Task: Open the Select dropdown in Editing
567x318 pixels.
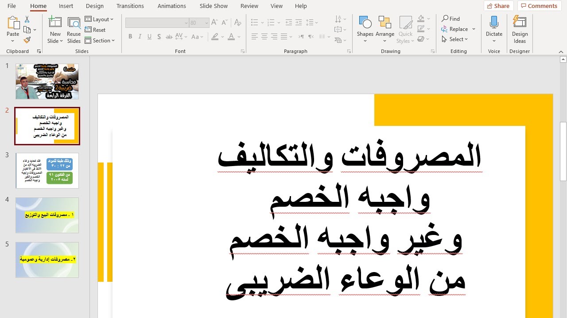Action: [455, 39]
